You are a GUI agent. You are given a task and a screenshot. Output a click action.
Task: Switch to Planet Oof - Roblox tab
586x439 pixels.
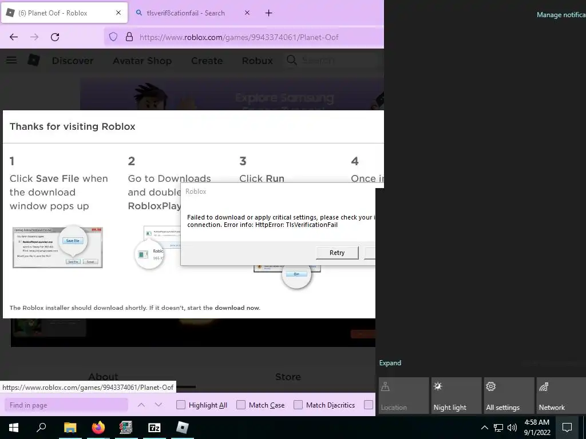tap(64, 13)
